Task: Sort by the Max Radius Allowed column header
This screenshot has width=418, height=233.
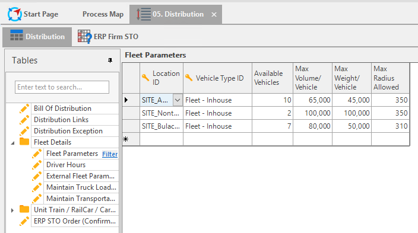Action: 391,78
